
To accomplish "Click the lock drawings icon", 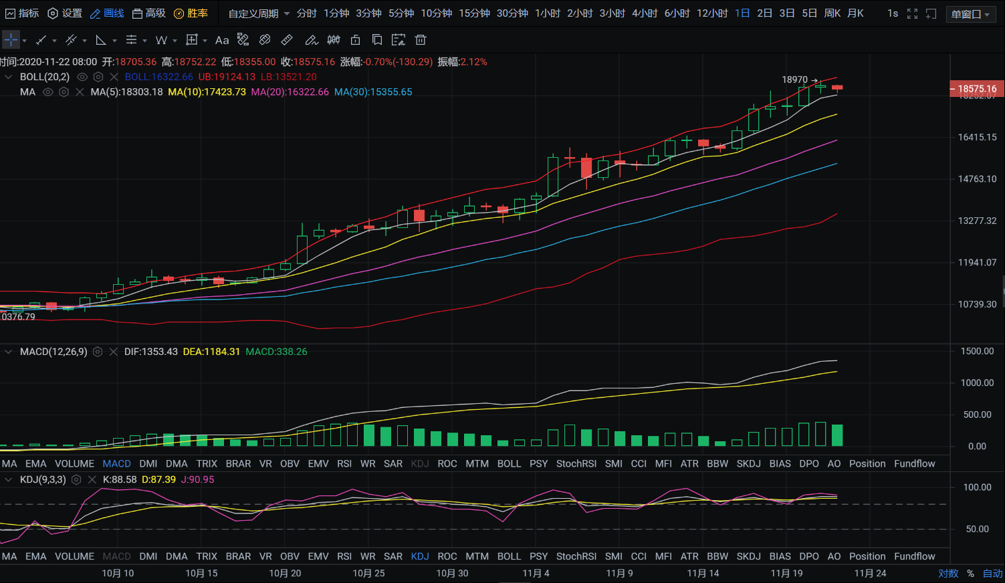I will tap(356, 40).
